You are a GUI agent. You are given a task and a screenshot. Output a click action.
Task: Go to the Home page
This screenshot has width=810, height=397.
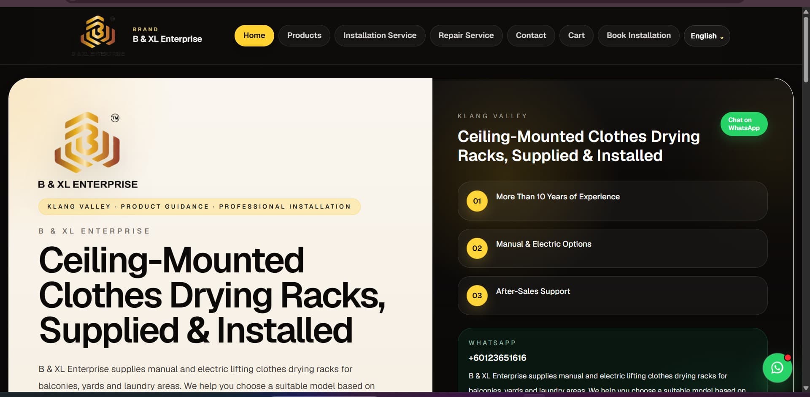254,35
